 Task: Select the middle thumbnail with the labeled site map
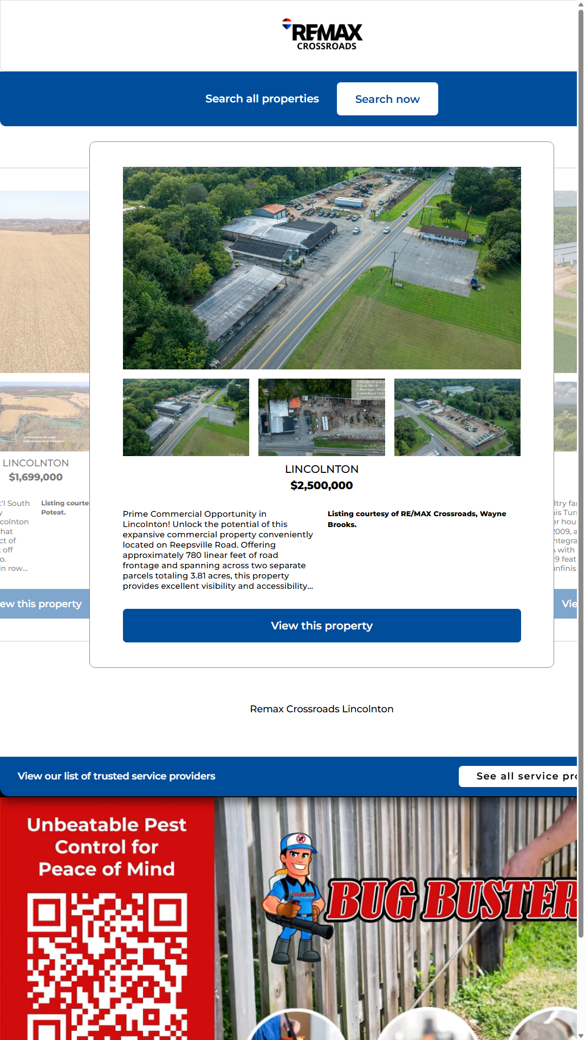[x=322, y=417]
